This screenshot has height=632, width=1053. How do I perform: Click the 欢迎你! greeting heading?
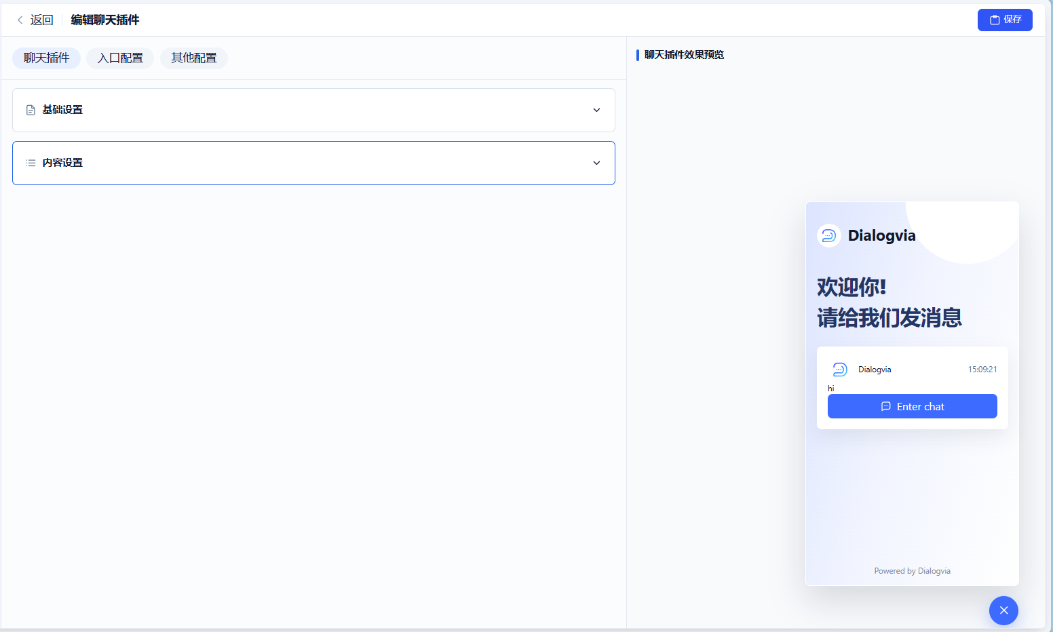(851, 287)
